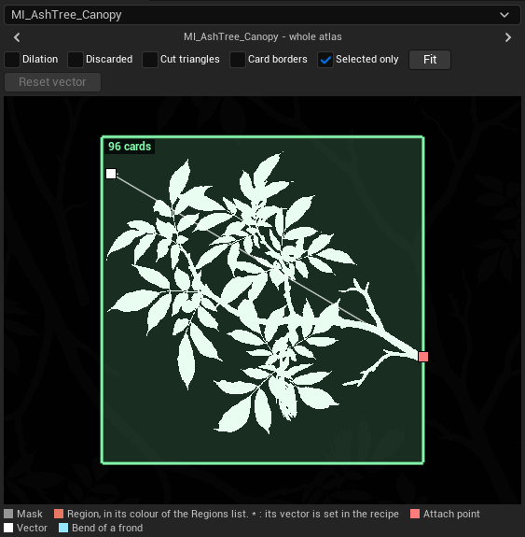Click the 96 cards region label
The height and width of the screenshot is (537, 525).
pos(130,147)
